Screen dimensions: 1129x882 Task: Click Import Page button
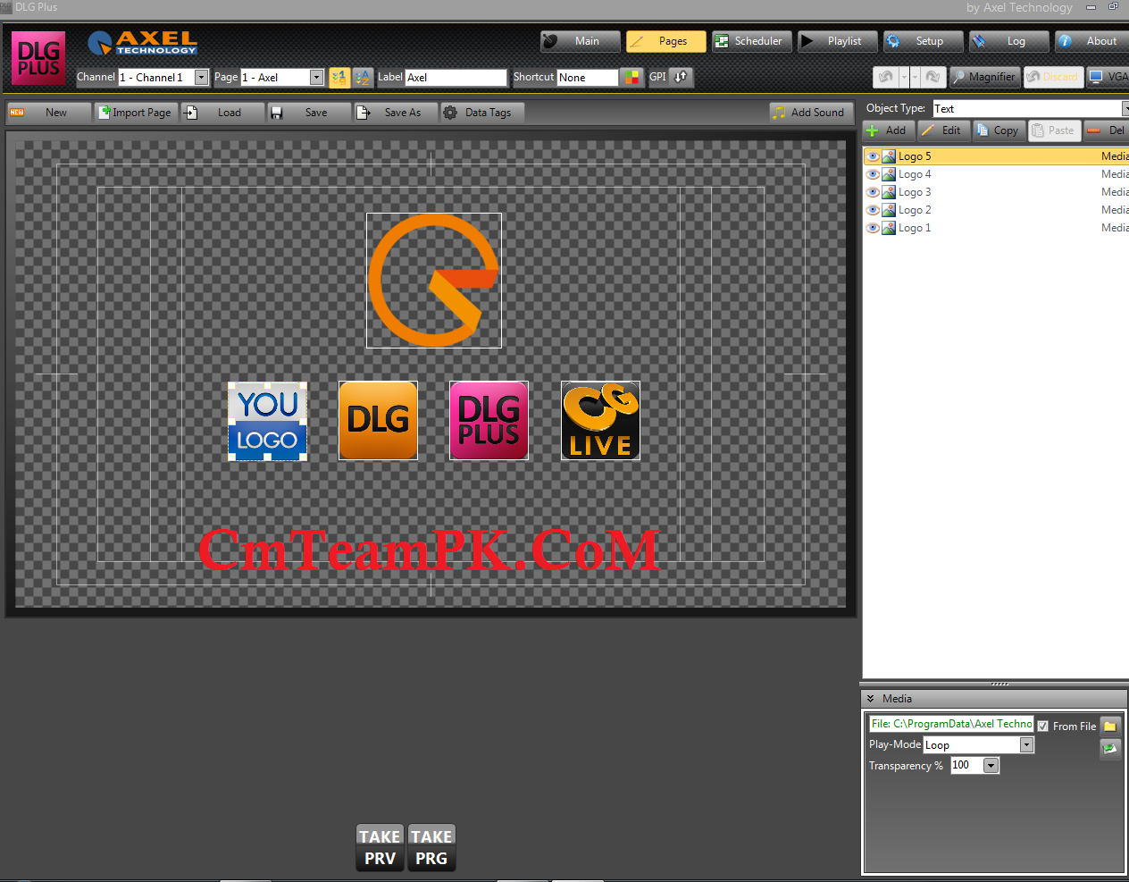pos(137,113)
